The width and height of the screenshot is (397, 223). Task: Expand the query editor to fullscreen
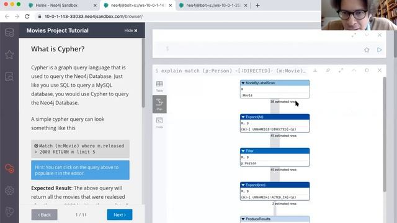[354, 35]
